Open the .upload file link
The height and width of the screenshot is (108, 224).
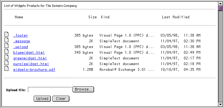click(20, 47)
